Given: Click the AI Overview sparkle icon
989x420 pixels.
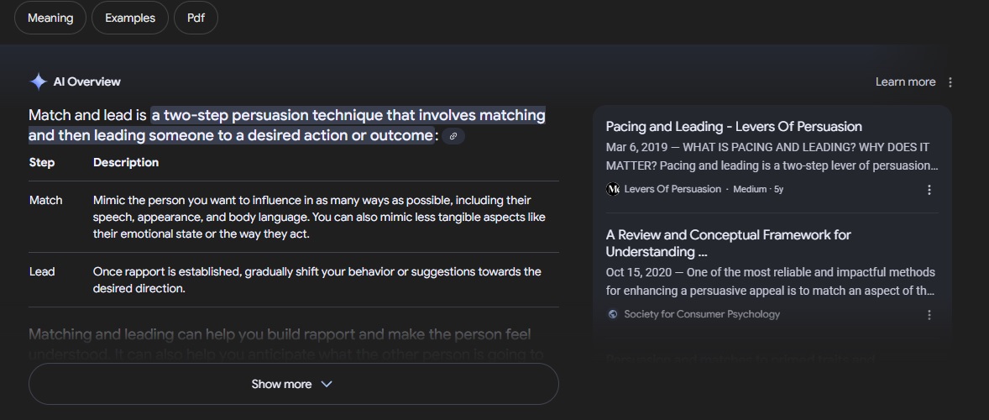Looking at the screenshot, I should pyautogui.click(x=38, y=81).
